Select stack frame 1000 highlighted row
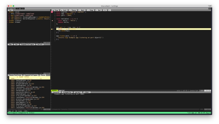 coord(30,79)
